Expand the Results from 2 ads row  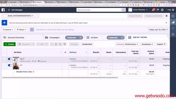(x=15, y=72)
